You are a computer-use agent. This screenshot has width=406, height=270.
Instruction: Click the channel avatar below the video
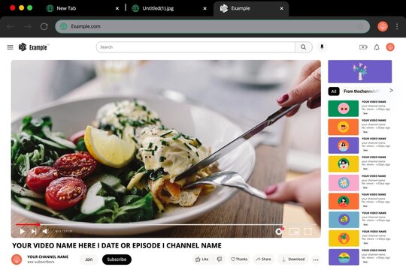17,259
